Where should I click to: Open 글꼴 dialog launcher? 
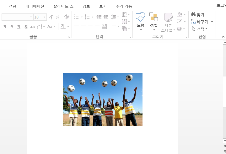[69, 37]
